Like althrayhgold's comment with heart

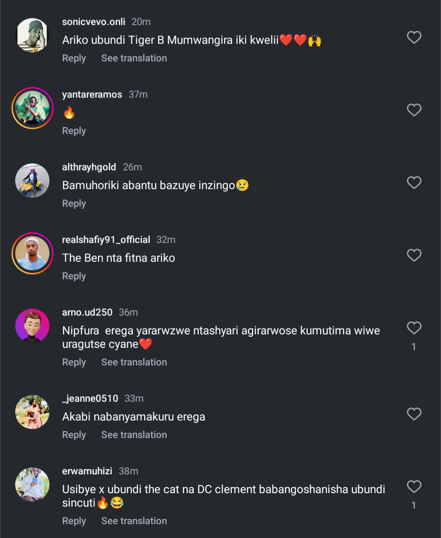pos(414,183)
